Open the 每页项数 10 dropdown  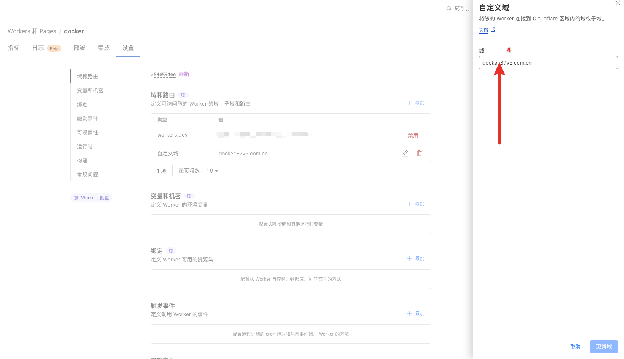(x=213, y=171)
